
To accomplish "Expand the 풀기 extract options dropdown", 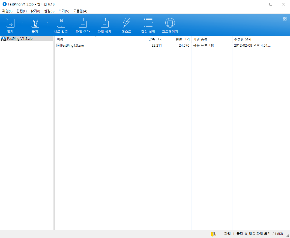I will [x=47, y=22].
